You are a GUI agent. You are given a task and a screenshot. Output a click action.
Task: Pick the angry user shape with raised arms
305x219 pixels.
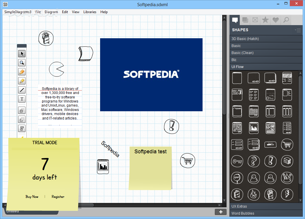pyautogui.click(x=287, y=178)
